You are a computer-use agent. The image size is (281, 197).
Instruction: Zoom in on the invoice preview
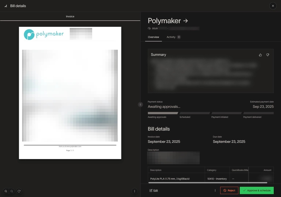click(6, 191)
